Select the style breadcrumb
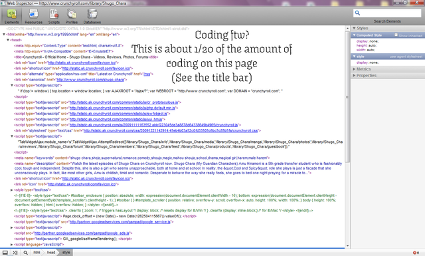Viewport: 425px width, 256px height. (x=66, y=253)
